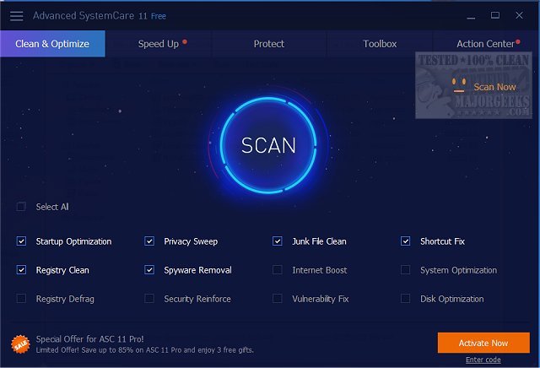Image resolution: width=540 pixels, height=368 pixels.
Task: Toggle Registry Clean checkbox
Action: pos(21,270)
